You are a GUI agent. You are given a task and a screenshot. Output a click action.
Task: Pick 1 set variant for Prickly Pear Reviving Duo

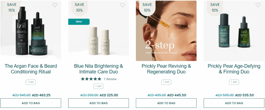[166, 82]
